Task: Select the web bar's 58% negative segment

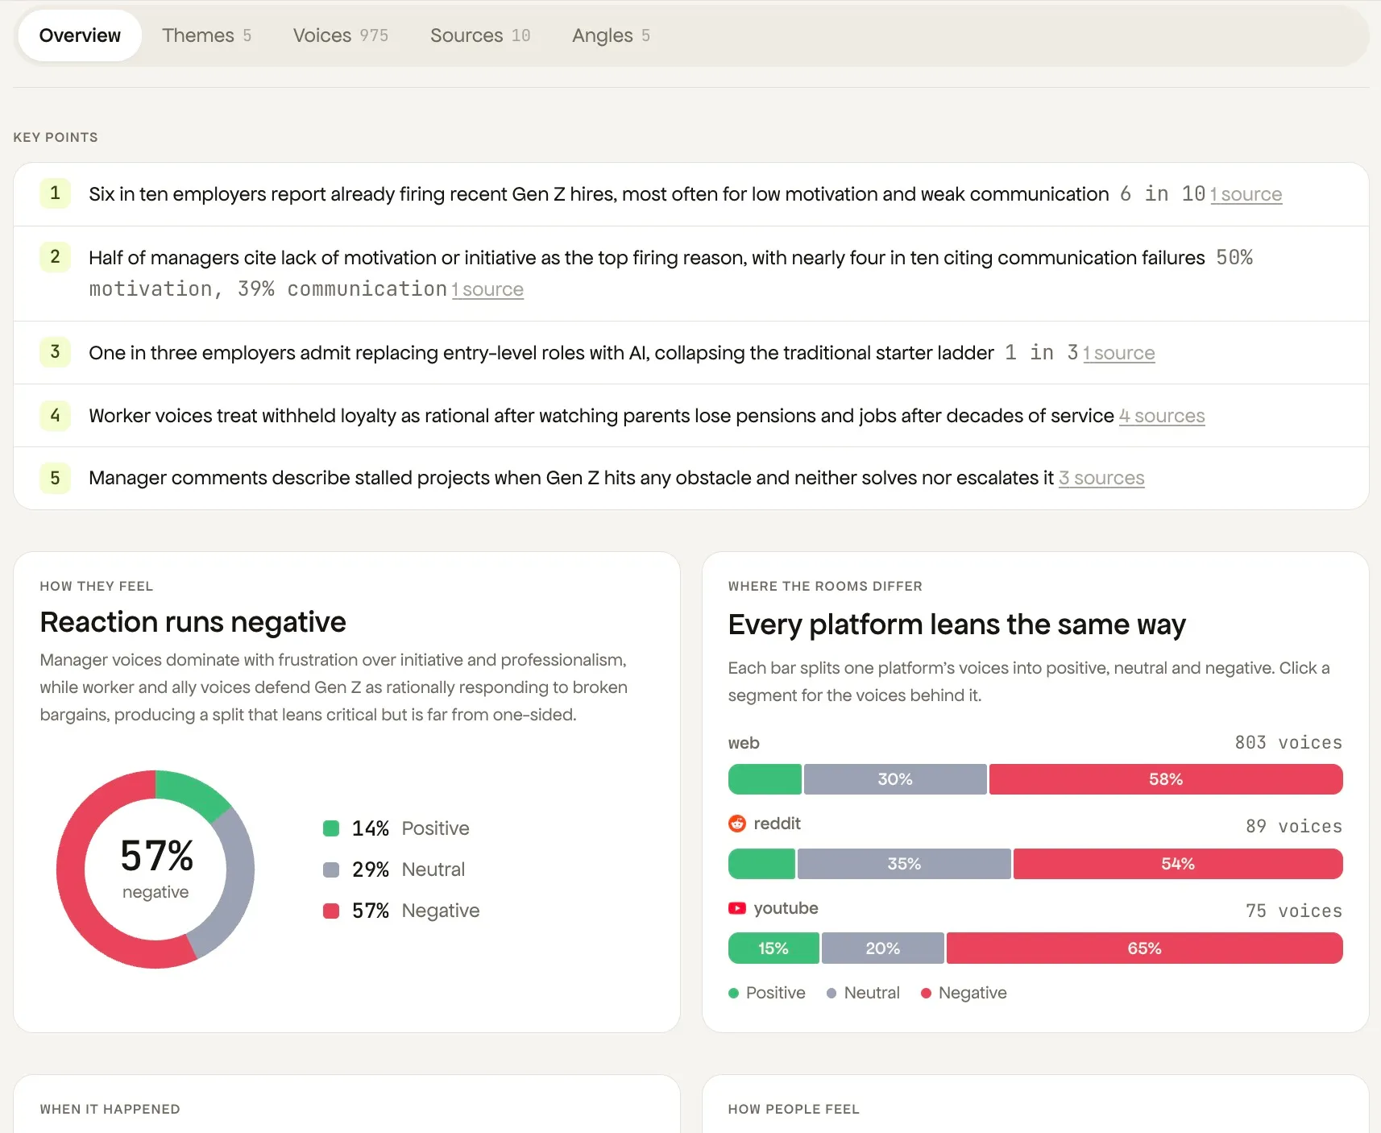Action: coord(1166,779)
